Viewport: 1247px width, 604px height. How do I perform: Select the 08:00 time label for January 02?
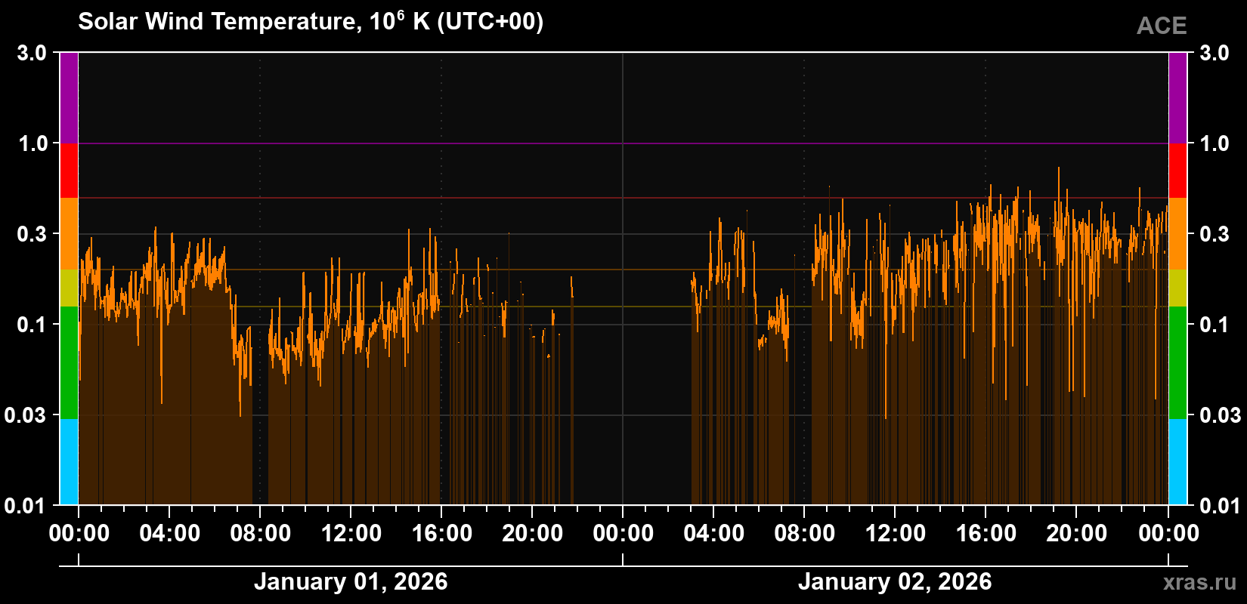pos(805,533)
